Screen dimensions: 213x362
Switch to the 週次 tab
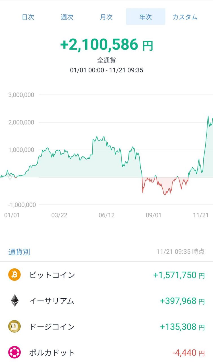(67, 17)
